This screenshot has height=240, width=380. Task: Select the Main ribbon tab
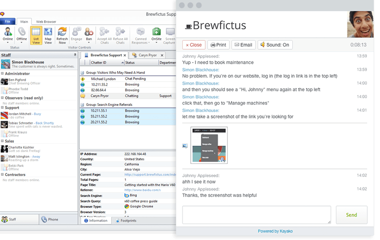[24, 22]
